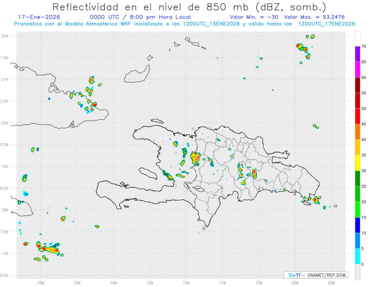Click the gray below-zero colorbar segment

click(x=357, y=272)
